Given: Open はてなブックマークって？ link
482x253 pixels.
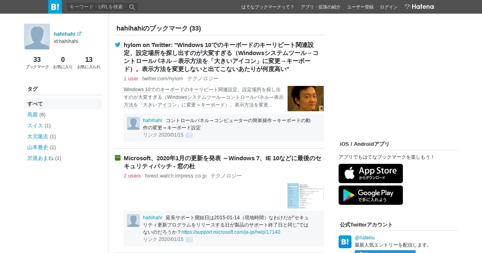Looking at the screenshot, I should click(268, 7).
